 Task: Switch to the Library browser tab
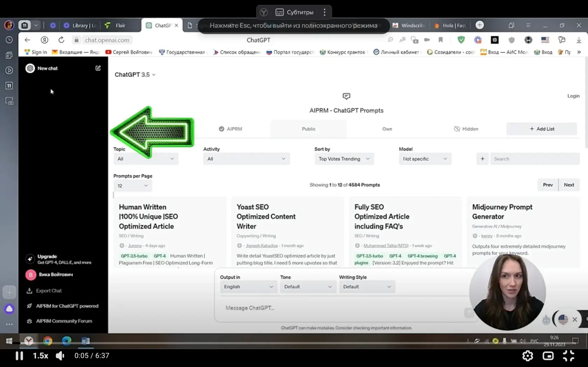pyautogui.click(x=80, y=26)
